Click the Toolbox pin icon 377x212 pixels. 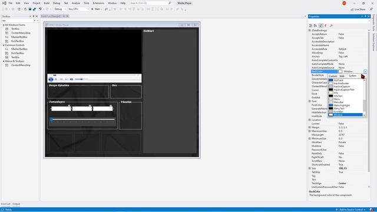34,16
